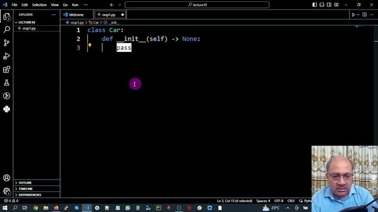Open the View menu
Screen dimensions: 378x212
[x=55, y=5]
